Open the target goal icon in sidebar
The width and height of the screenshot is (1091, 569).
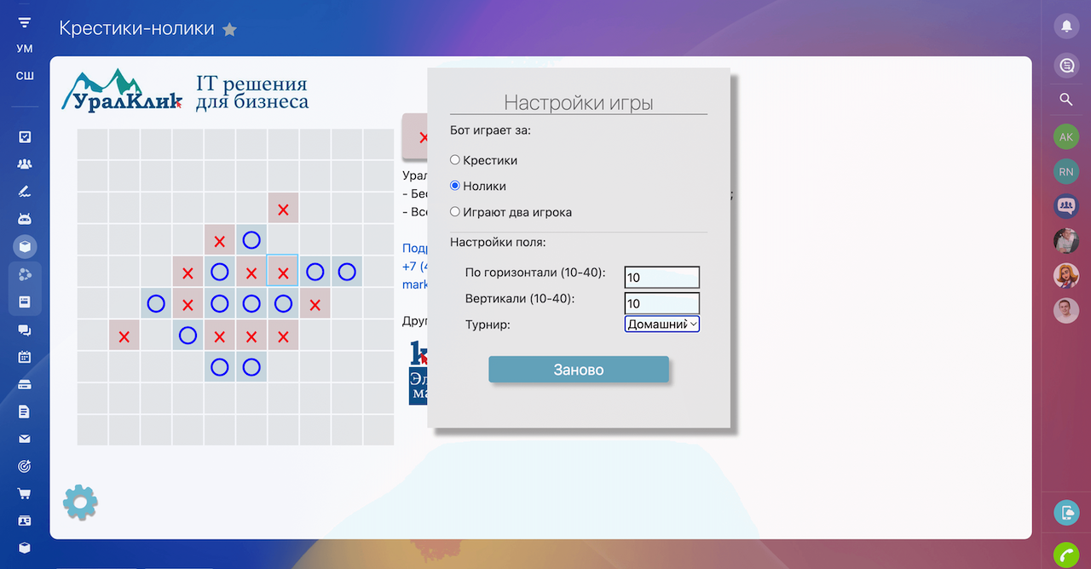25,466
